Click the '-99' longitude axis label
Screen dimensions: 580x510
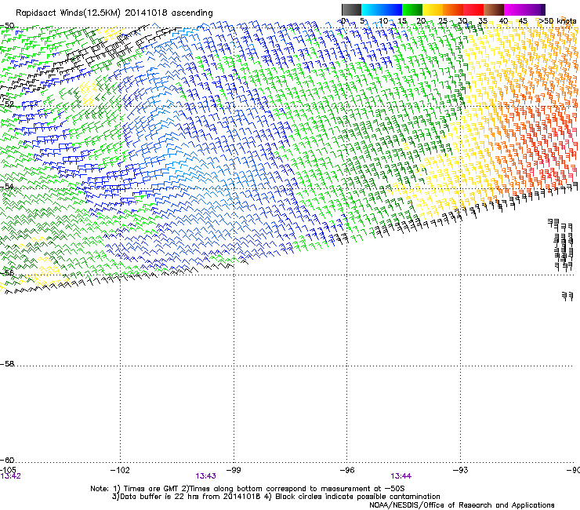[234, 470]
